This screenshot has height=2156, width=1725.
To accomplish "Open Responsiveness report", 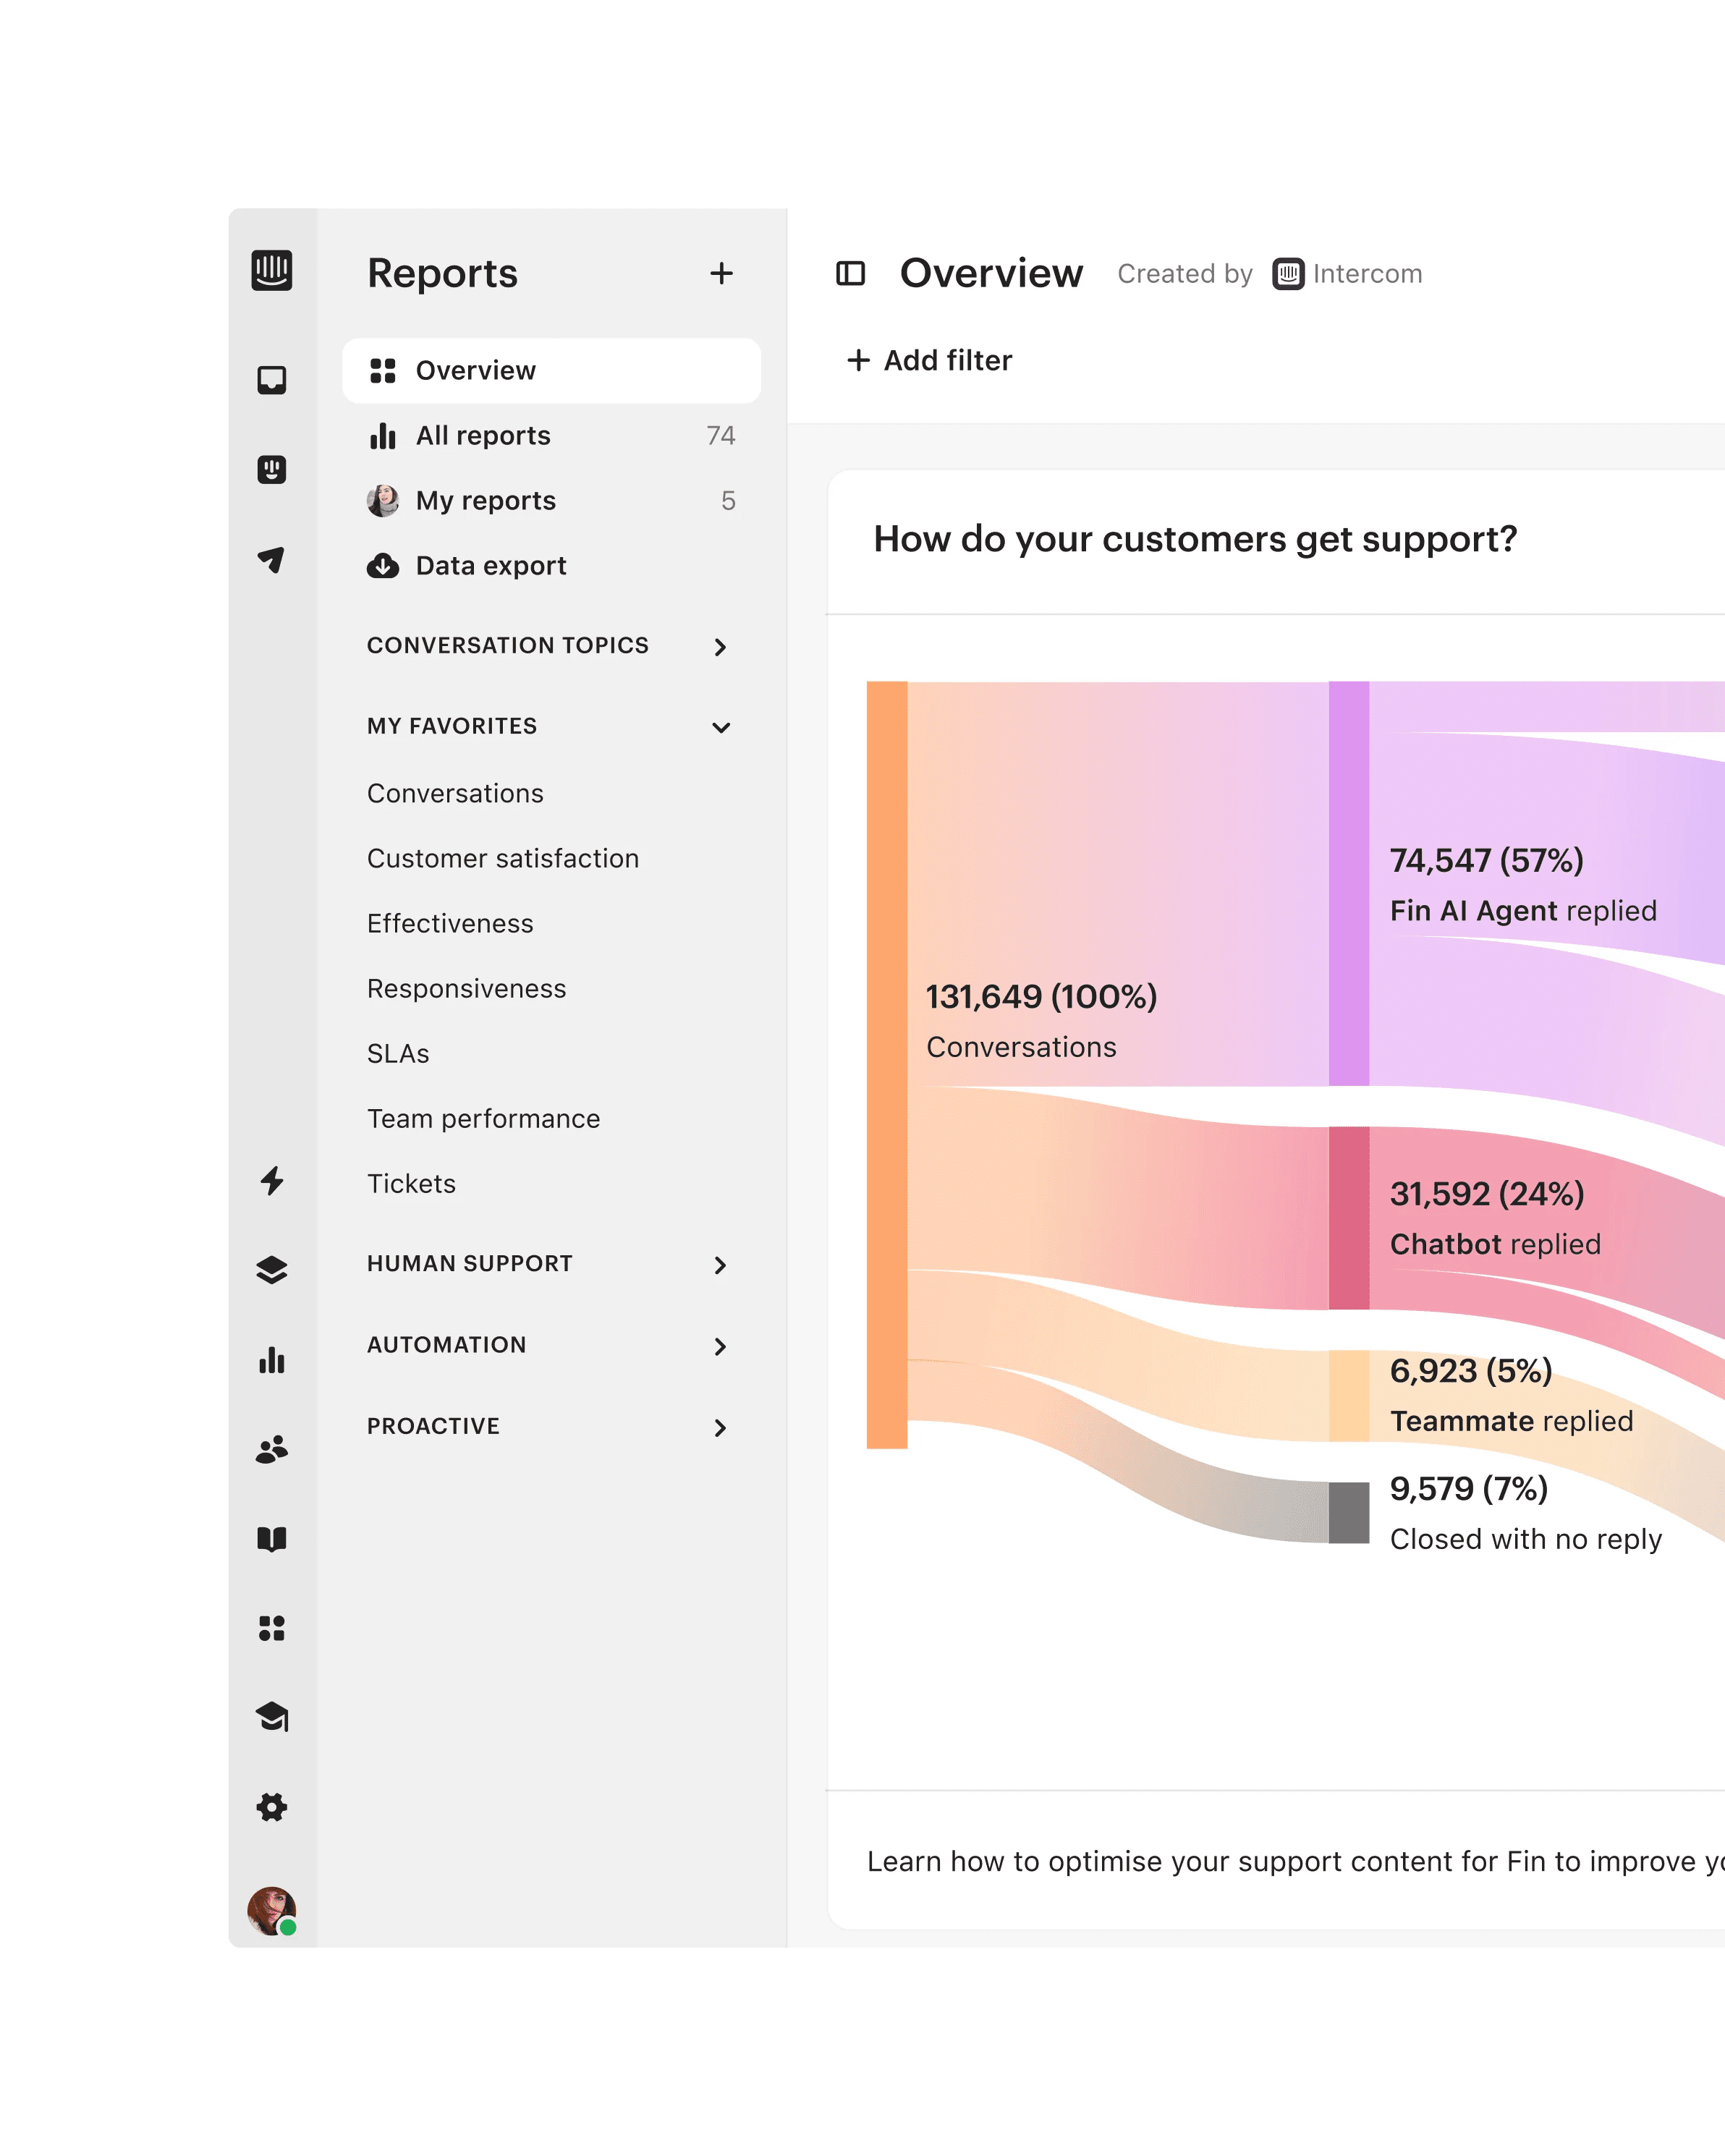I will (466, 988).
